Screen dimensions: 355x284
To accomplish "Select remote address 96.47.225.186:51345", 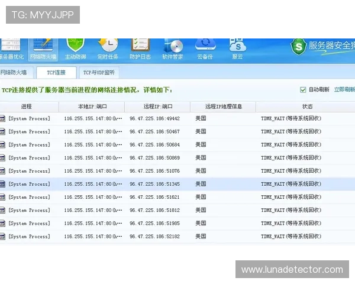I will point(154,184).
